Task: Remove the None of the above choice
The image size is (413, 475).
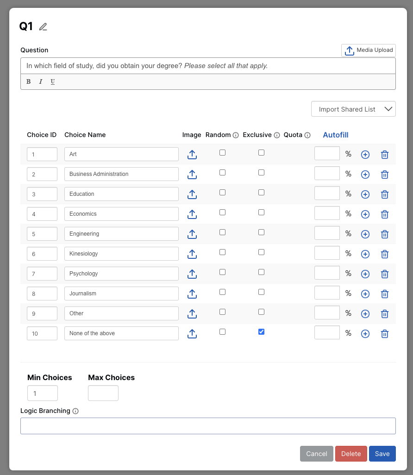Action: point(384,334)
